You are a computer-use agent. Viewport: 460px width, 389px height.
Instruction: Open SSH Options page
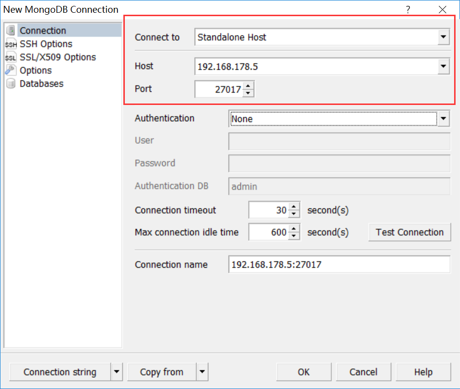[46, 44]
